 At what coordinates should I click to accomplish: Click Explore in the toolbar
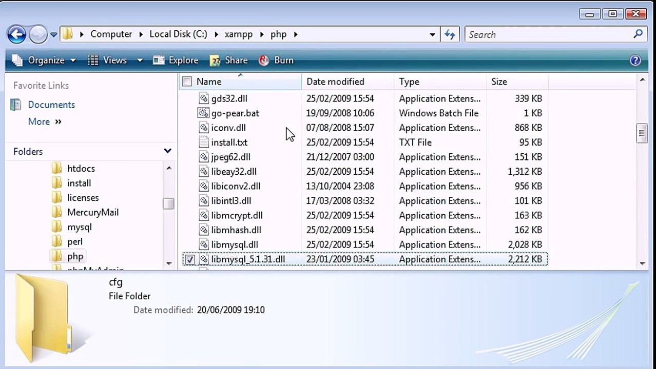coord(176,60)
